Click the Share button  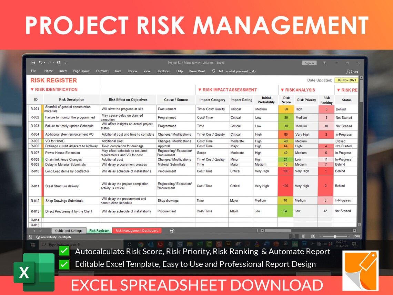pyautogui.click(x=352, y=71)
